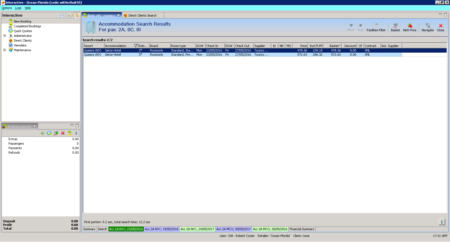Click the Check In column header
Viewport: 450px width, 242px height.
pos(215,46)
